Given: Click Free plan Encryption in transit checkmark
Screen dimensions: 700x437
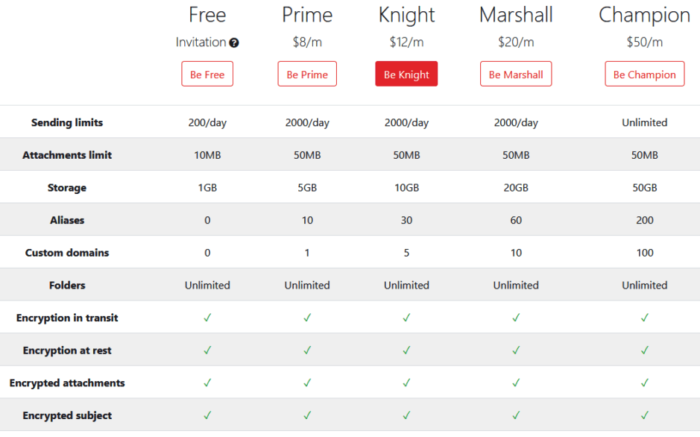Looking at the screenshot, I should [207, 318].
